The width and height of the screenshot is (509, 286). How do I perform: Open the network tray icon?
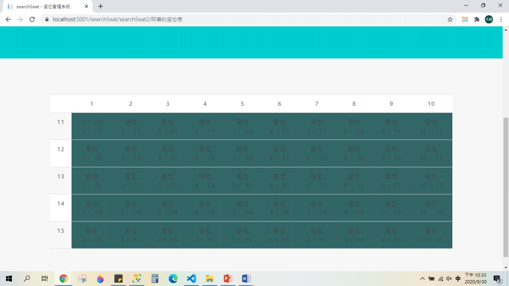(x=440, y=279)
